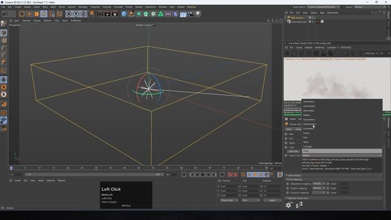Click Octane logo icon below attributes
Viewport: 391px width, 220px height.
[x=288, y=205]
